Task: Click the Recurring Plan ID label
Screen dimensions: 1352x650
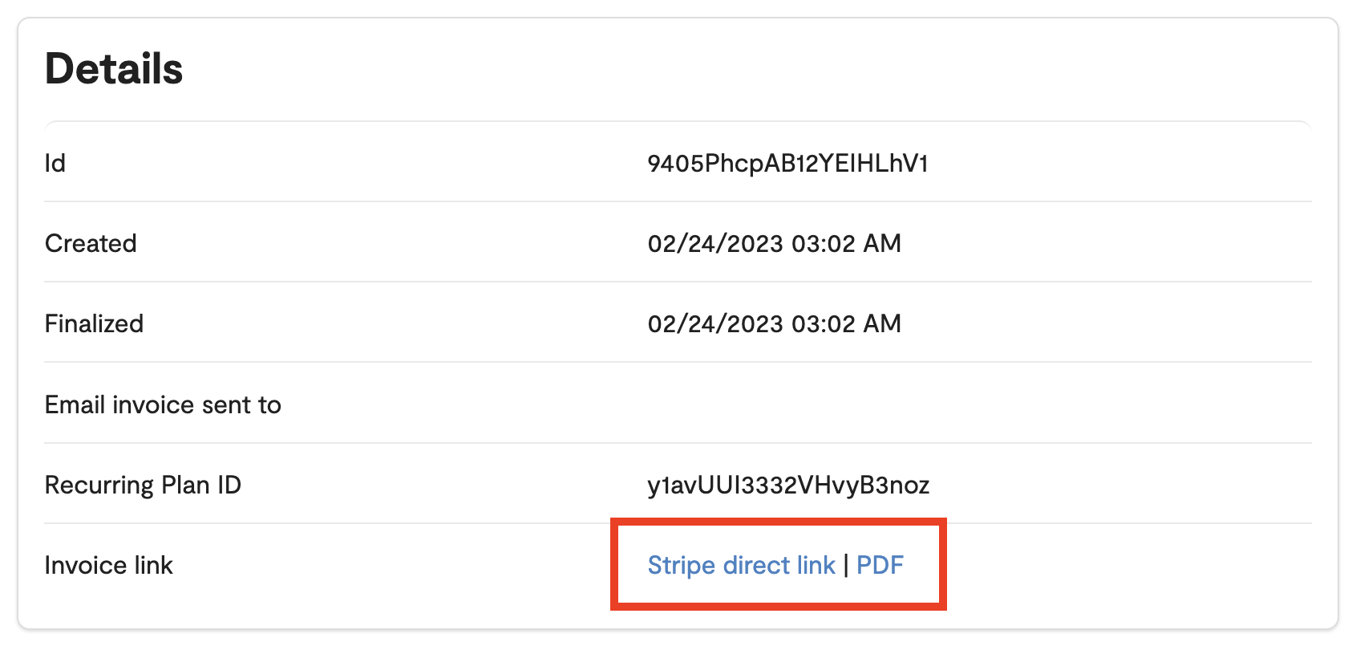Action: [x=143, y=485]
